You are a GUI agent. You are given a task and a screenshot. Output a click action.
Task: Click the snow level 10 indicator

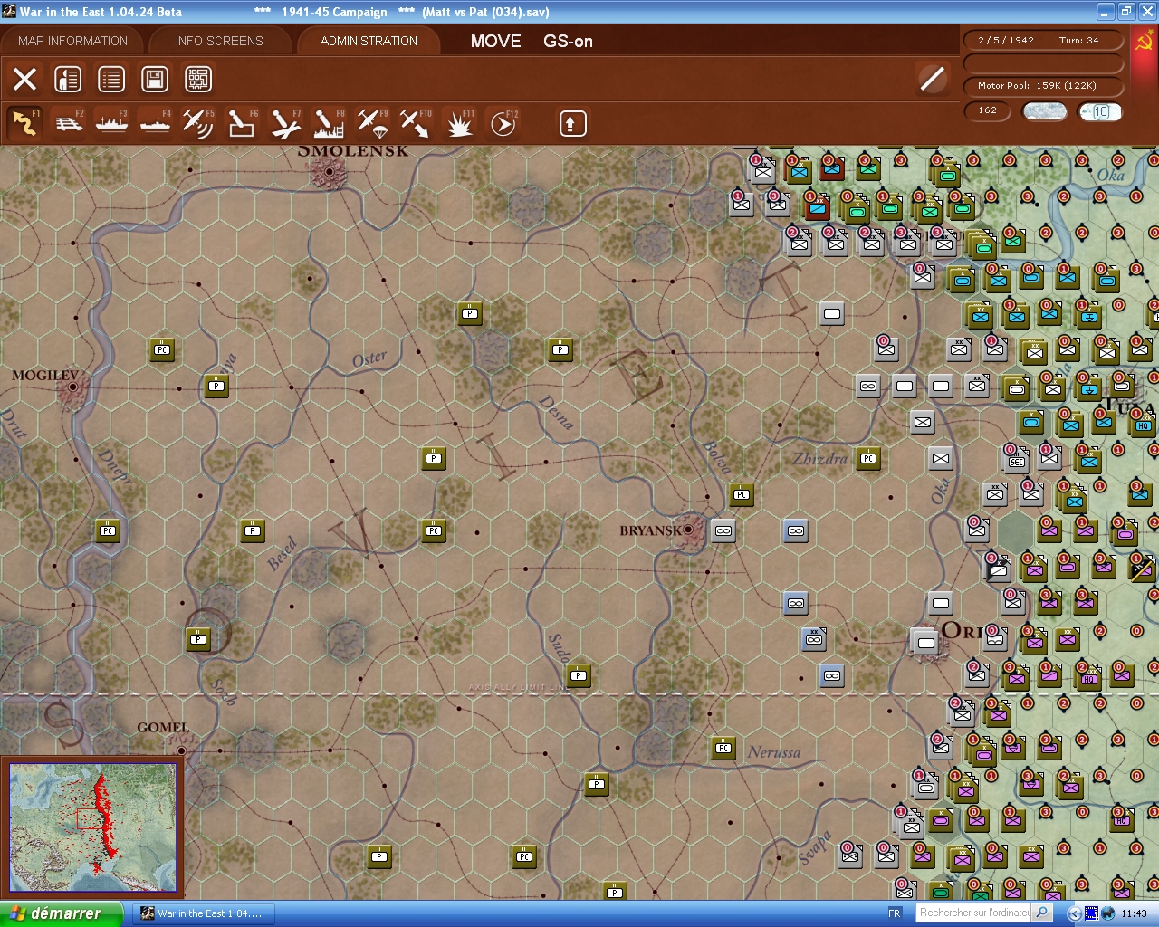pyautogui.click(x=1100, y=111)
